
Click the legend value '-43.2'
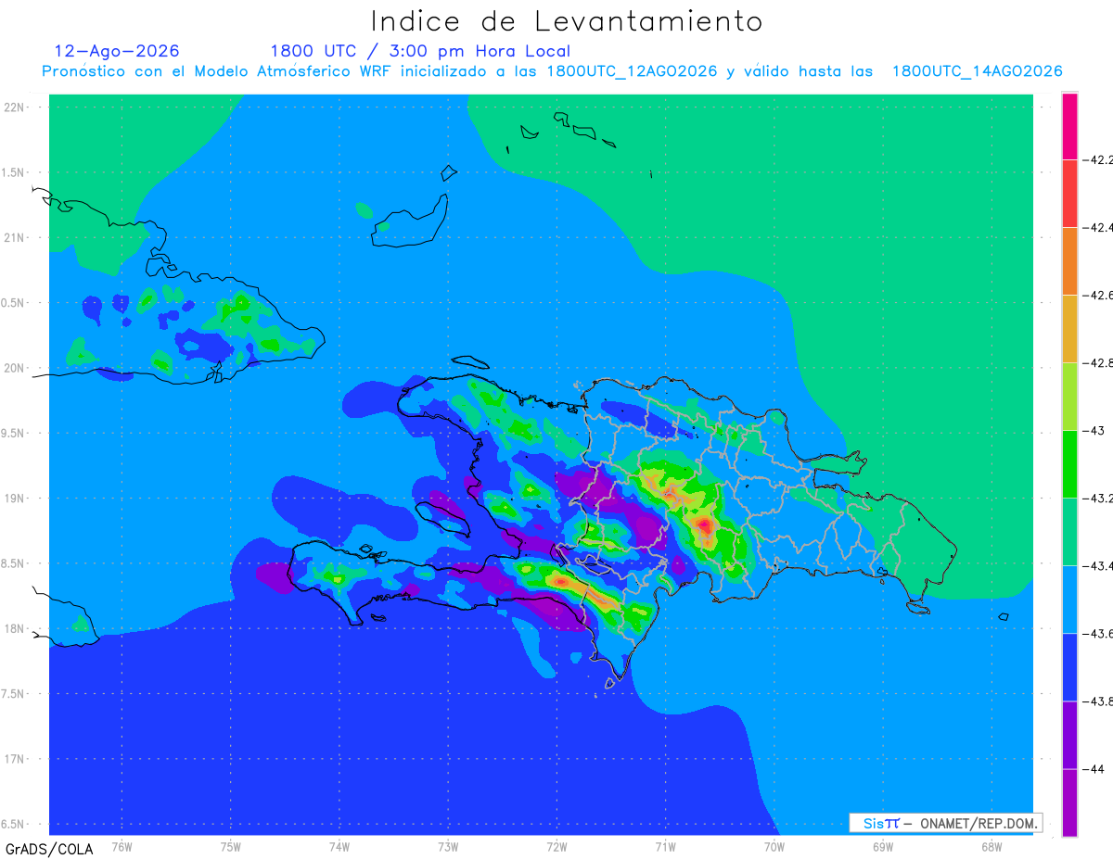click(x=1099, y=499)
